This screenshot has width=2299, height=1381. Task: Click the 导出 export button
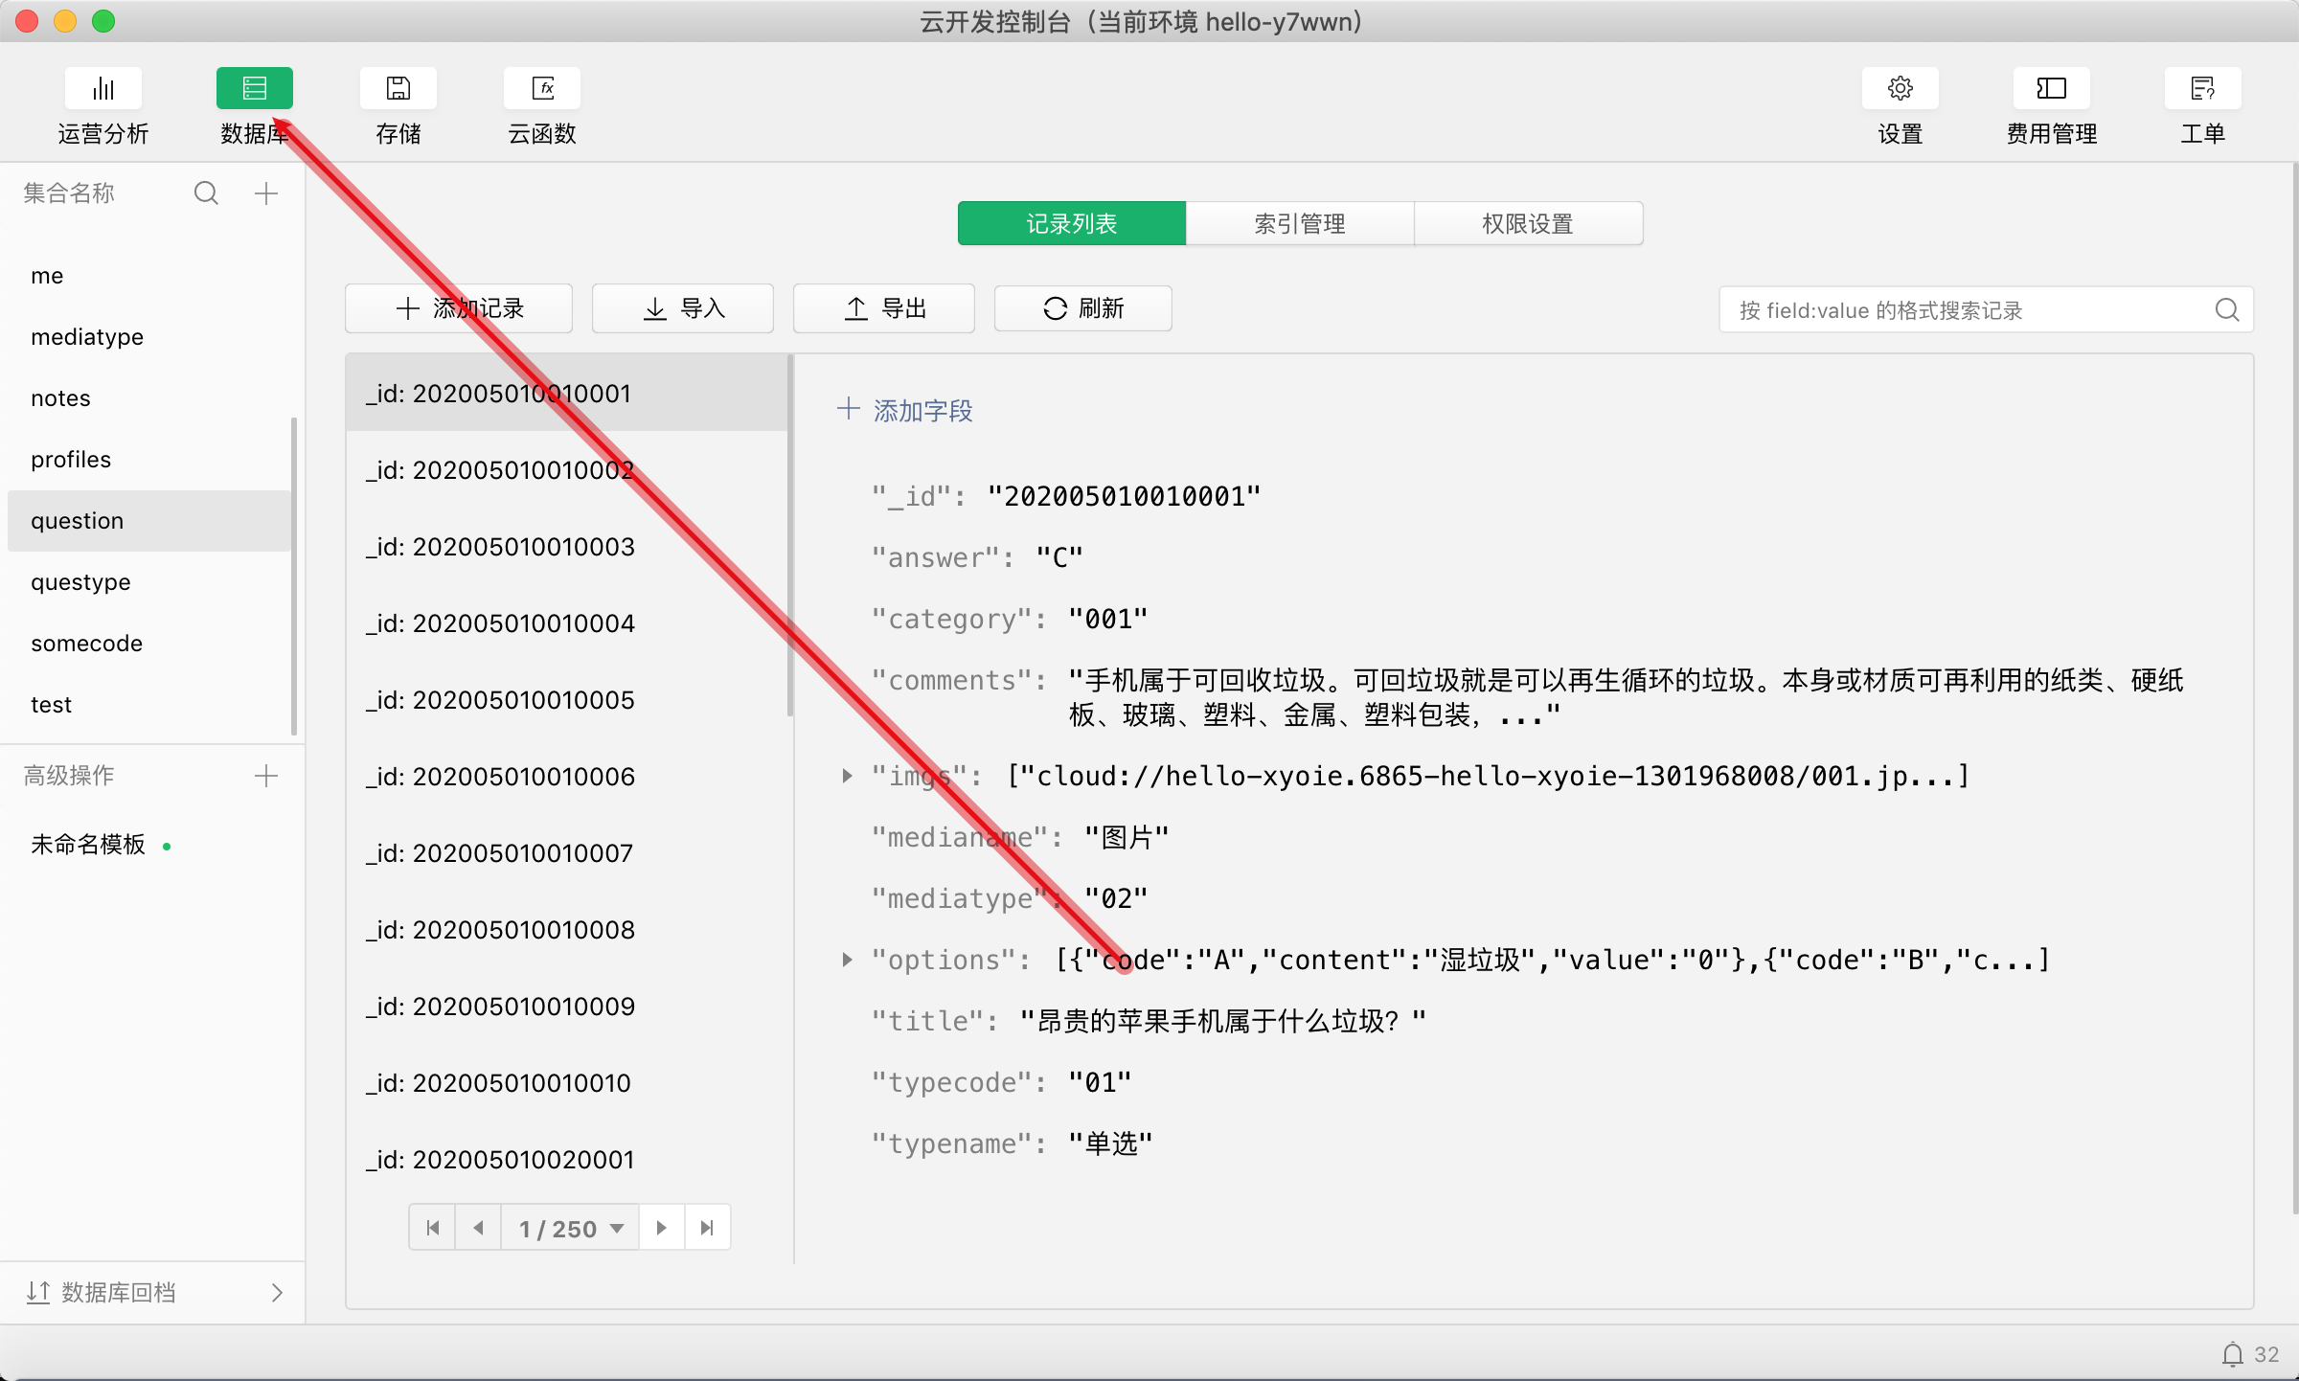click(884, 308)
